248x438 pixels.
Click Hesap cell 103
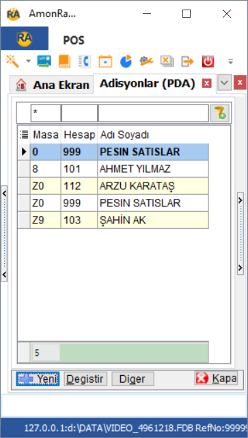79,220
